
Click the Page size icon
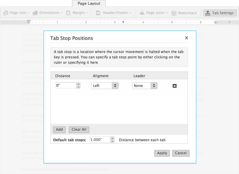click(6, 13)
